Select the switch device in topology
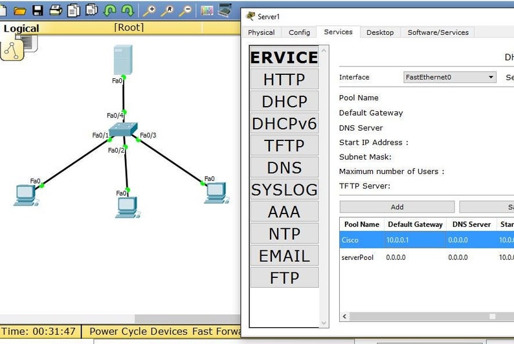 pyautogui.click(x=123, y=129)
